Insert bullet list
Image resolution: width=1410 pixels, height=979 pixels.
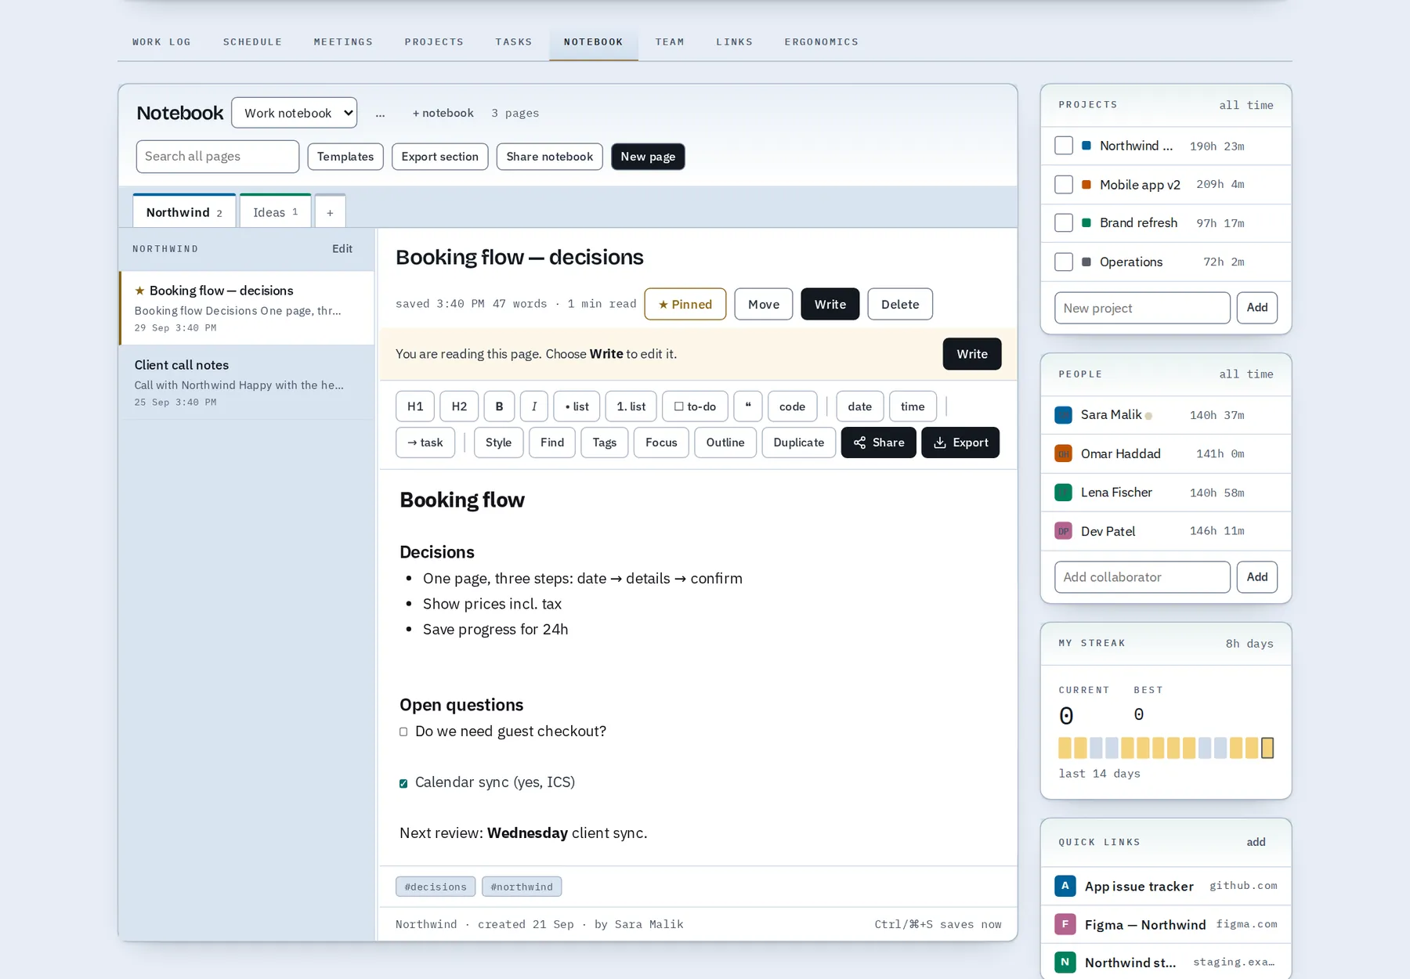coord(577,406)
